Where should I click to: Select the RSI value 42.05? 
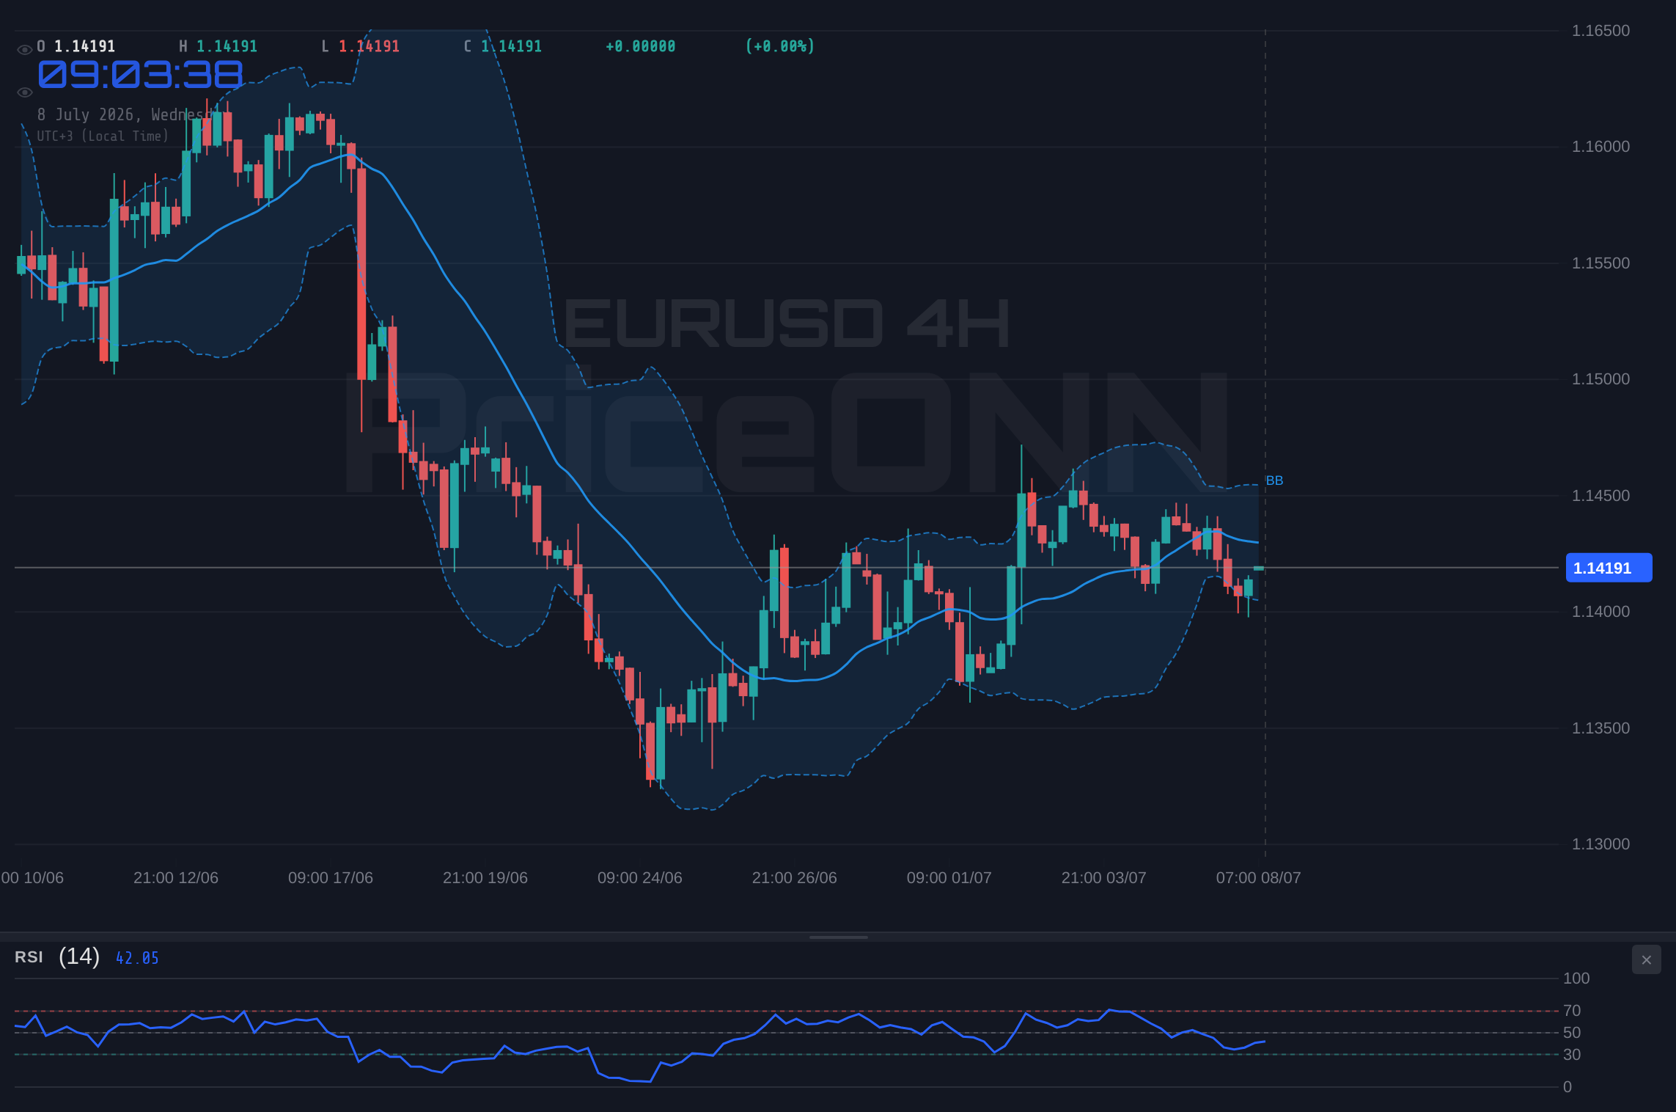point(137,958)
